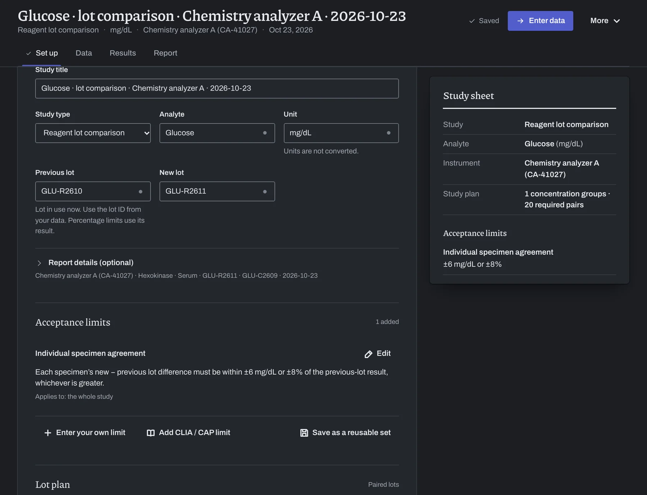Click the Saved checkmark icon
Viewport: 647px width, 495px height.
coord(472,21)
